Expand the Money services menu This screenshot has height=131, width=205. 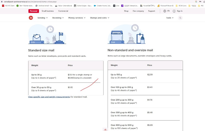tap(77, 18)
